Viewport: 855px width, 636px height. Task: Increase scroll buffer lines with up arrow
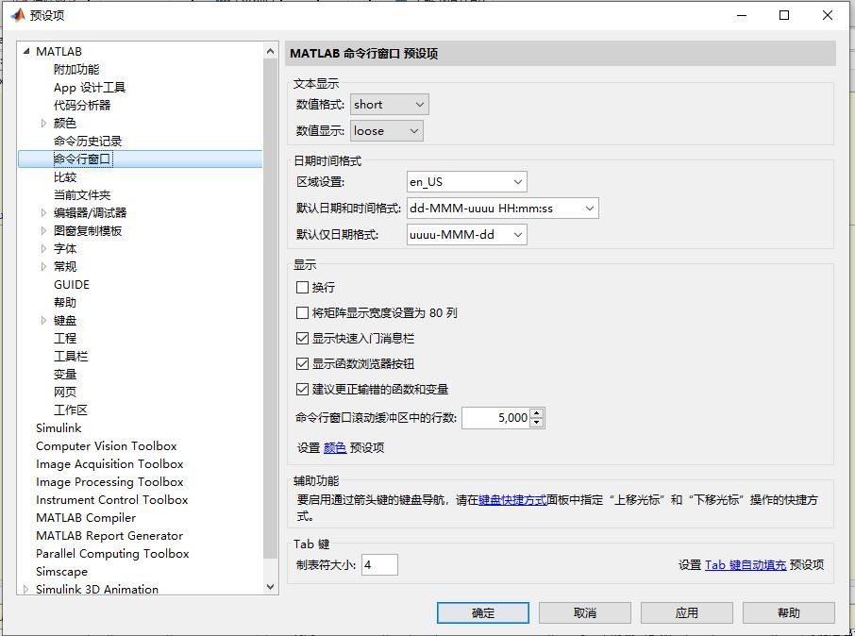537,413
